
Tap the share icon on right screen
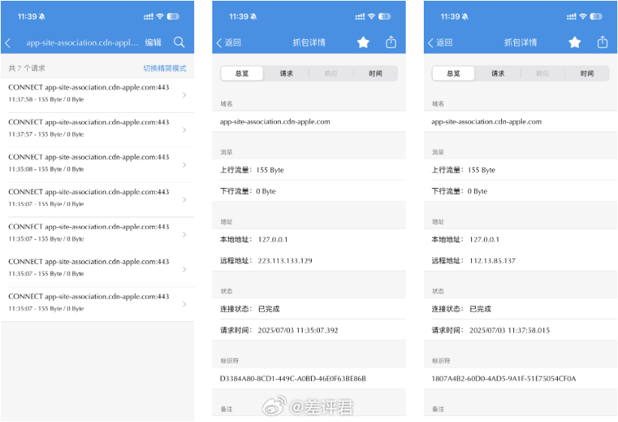tap(602, 42)
